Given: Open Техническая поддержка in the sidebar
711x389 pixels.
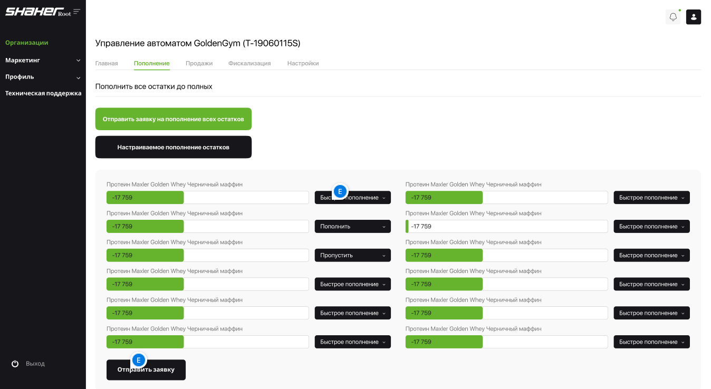Looking at the screenshot, I should point(43,93).
